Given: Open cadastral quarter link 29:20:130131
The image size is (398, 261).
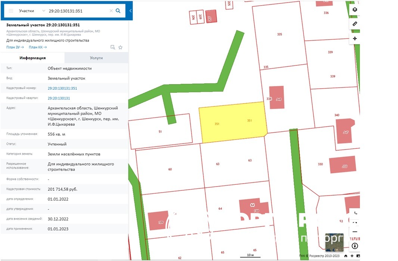Looking at the screenshot, I should click(x=59, y=98).
